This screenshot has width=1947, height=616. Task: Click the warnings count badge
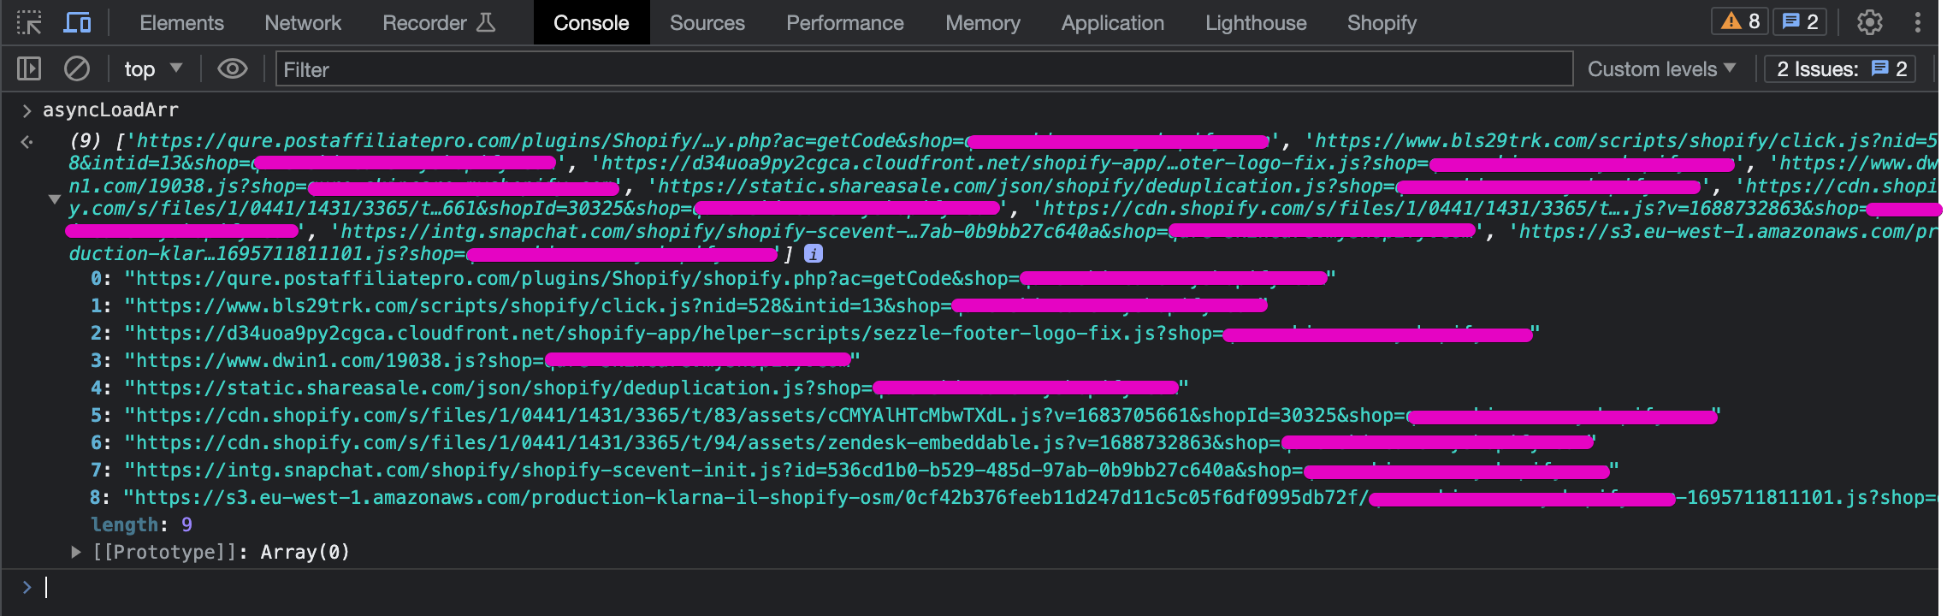click(1741, 21)
